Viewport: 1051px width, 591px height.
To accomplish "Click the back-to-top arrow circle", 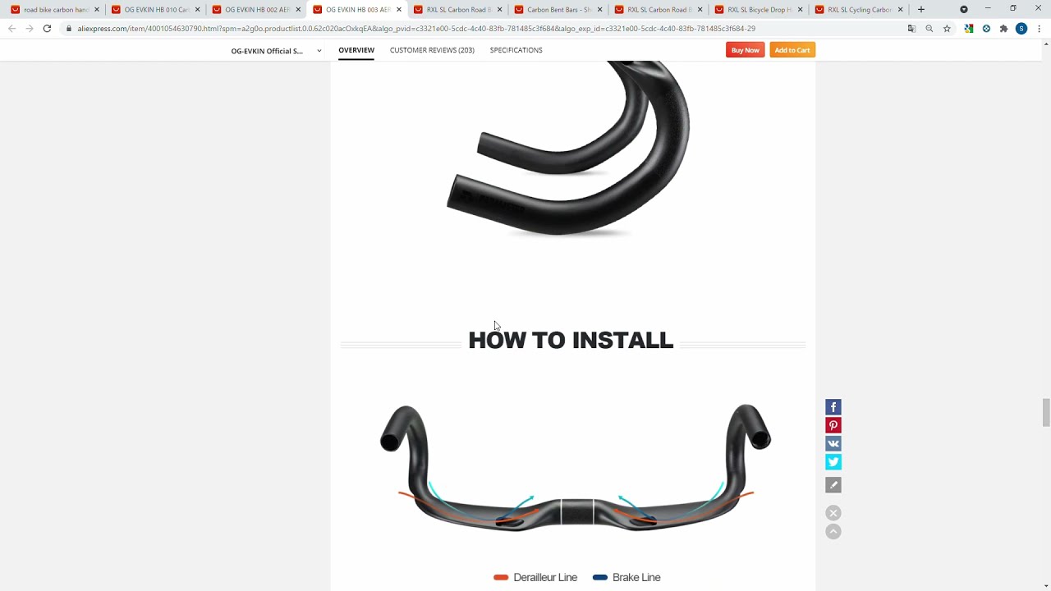I will (x=833, y=532).
